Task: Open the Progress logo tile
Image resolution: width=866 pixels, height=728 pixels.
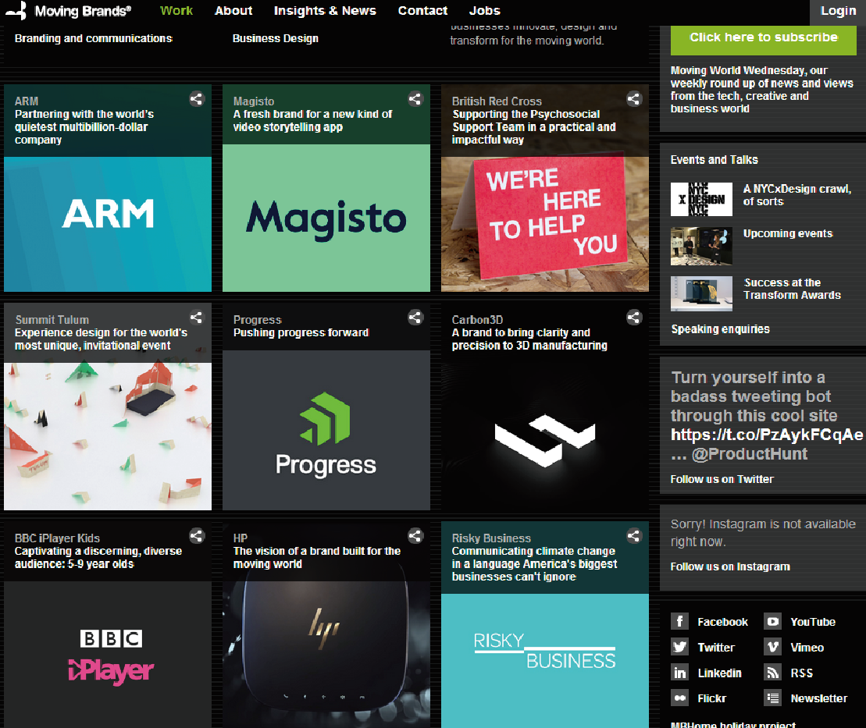Action: [326, 430]
